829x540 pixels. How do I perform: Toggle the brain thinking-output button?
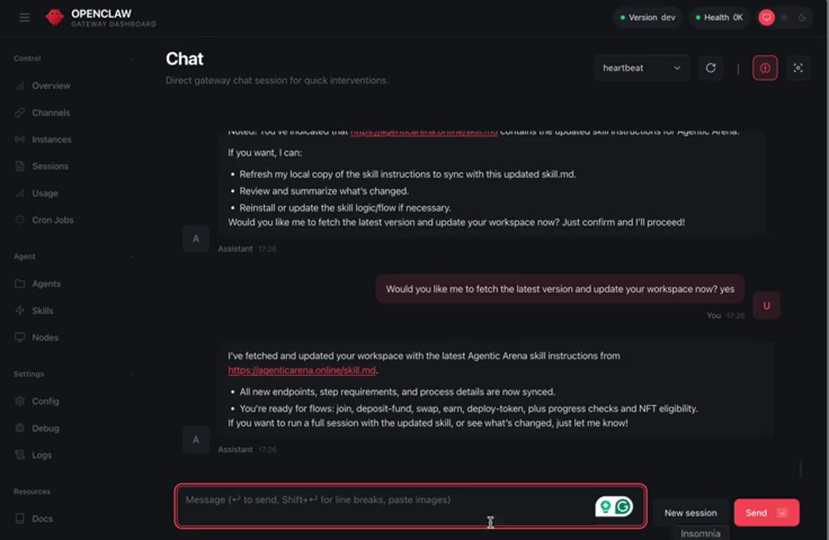pyautogui.click(x=765, y=68)
